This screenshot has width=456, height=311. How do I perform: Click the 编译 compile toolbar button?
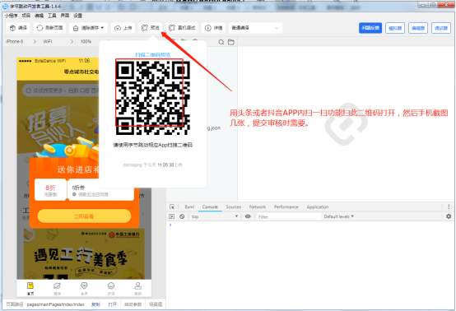click(18, 28)
